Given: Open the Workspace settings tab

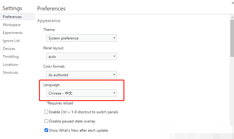Looking at the screenshot, I should pyautogui.click(x=12, y=25).
